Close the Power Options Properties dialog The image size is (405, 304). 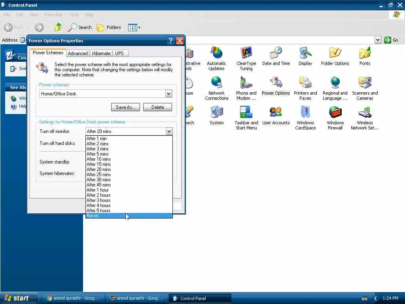[180, 41]
